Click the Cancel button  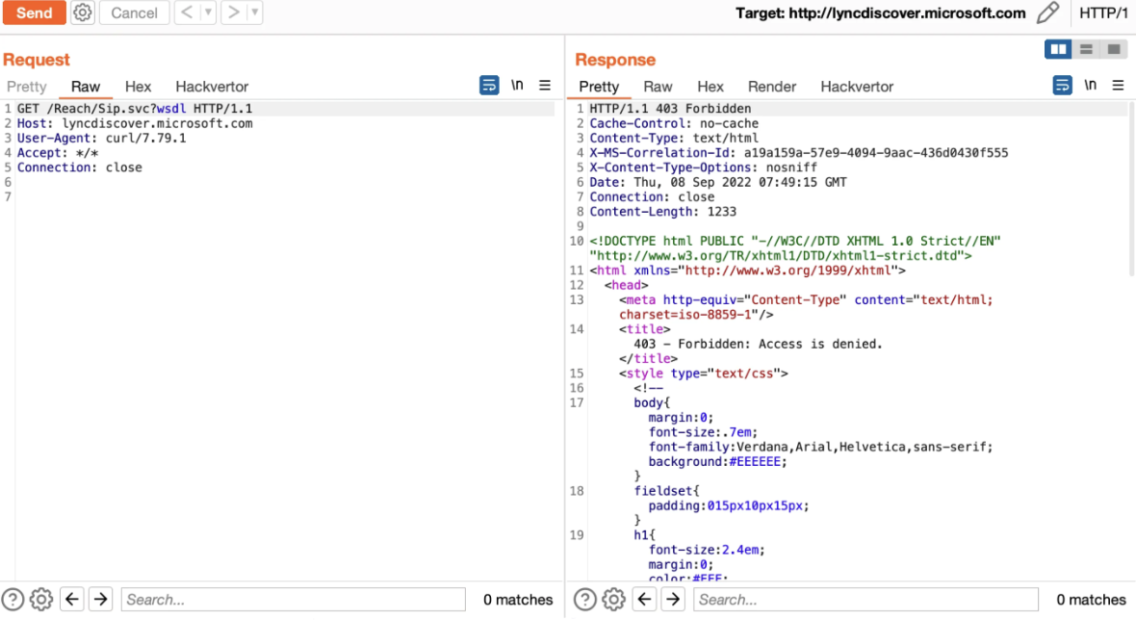(x=134, y=13)
